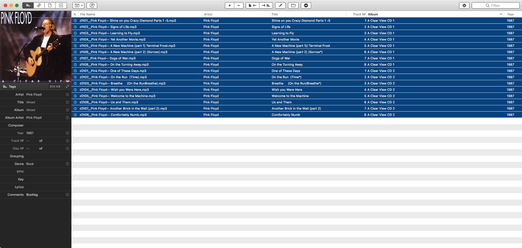Viewport: 522px width, 248px height.
Task: Click the empty Lyrics field
Action: (x=45, y=187)
